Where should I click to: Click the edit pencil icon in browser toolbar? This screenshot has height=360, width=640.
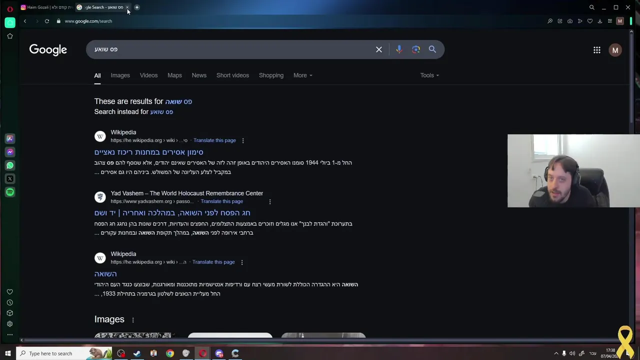click(560, 21)
